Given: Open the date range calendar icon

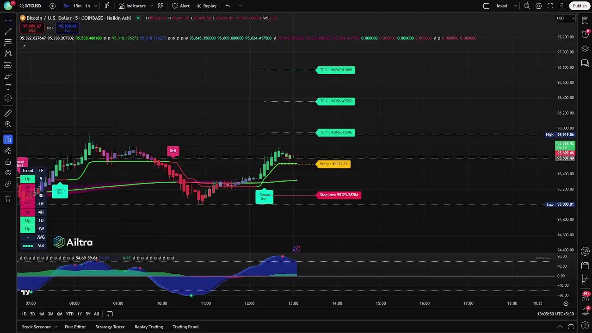Looking at the screenshot, I should point(110,314).
